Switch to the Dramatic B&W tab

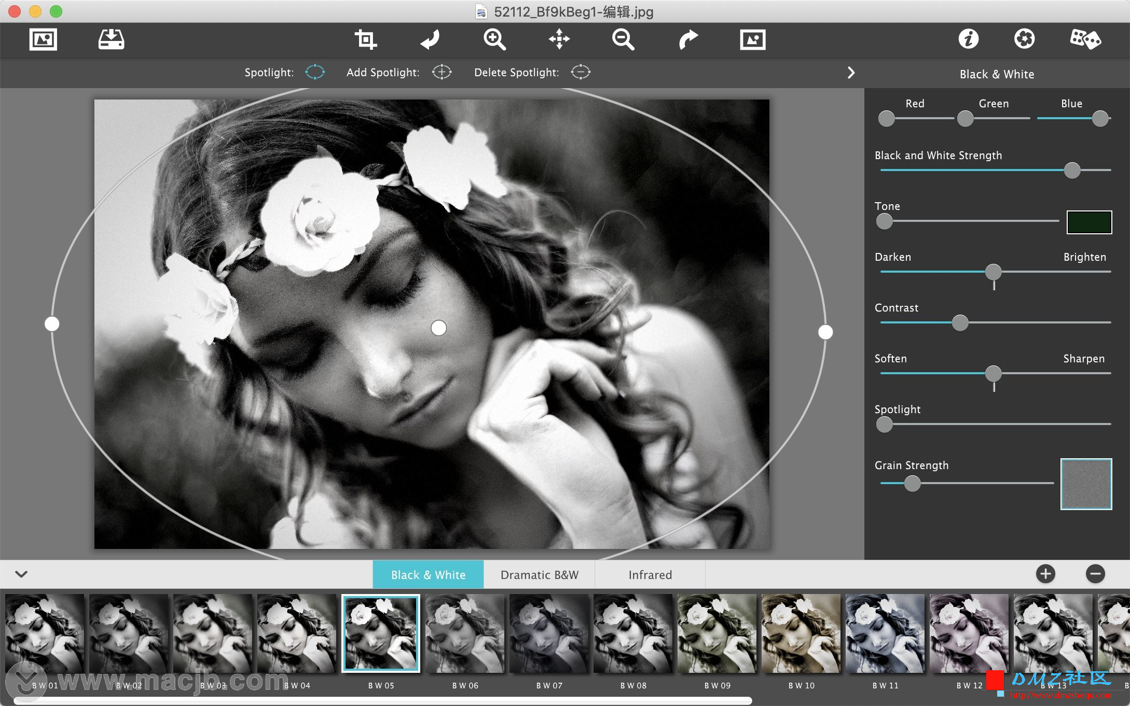click(x=539, y=575)
